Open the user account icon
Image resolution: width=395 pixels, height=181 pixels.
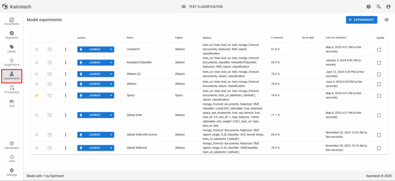tap(388, 7)
